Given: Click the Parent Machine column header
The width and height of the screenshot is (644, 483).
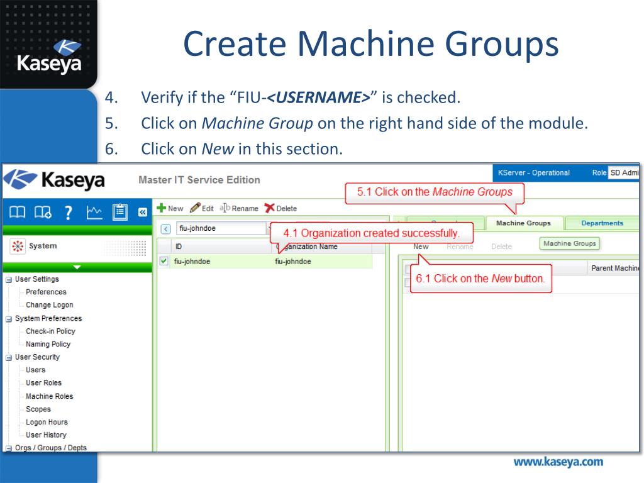Looking at the screenshot, I should 614,268.
